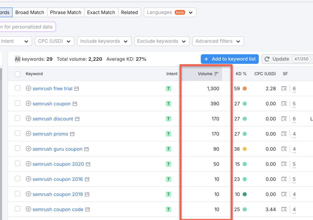The height and width of the screenshot is (220, 313).
Task: Open the CPC (USD) filter dropdown
Action: coord(54,41)
